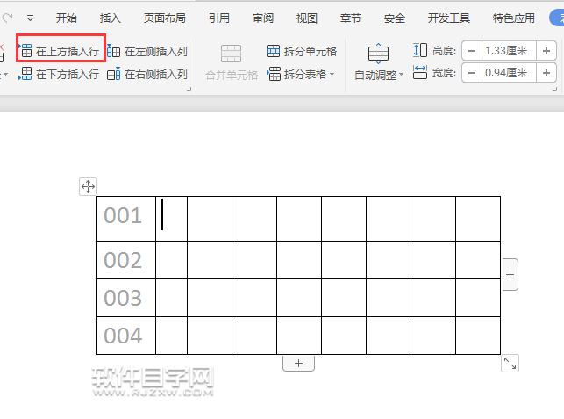This screenshot has height=419, width=564.
Task: Open the Page Layout (页面布局) tab
Action: coord(164,18)
